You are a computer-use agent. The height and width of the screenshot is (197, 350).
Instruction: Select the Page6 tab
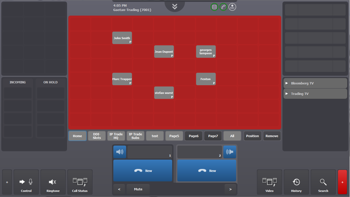click(194, 136)
